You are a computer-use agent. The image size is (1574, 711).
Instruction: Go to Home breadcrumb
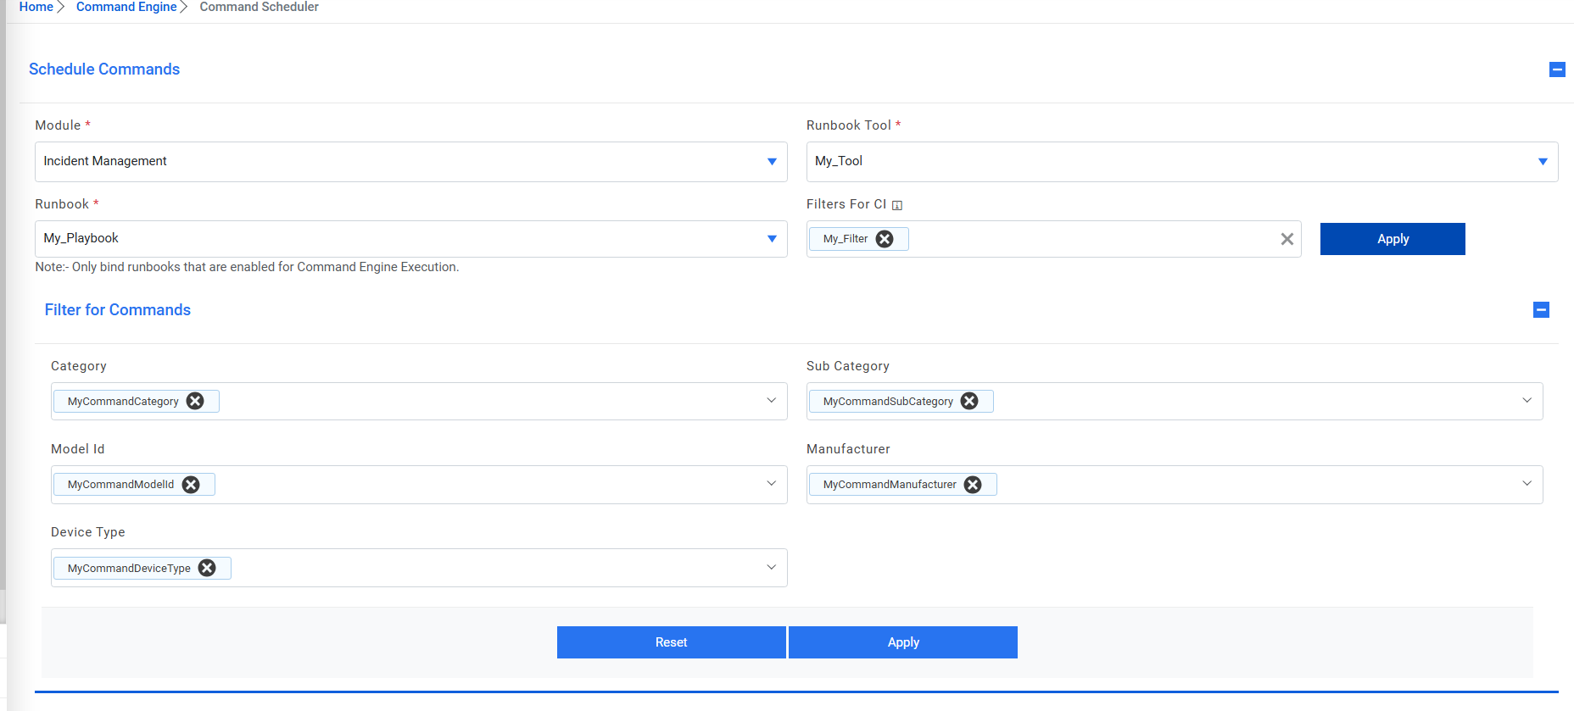tap(36, 7)
